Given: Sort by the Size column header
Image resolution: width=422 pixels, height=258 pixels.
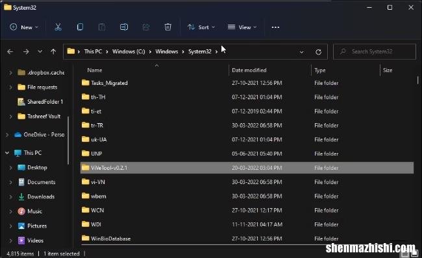Looking at the screenshot, I should click(388, 70).
